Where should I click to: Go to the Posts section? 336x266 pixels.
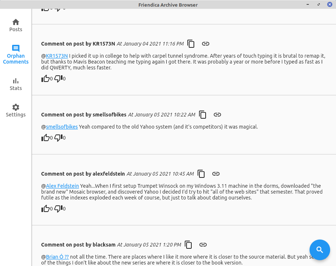pyautogui.click(x=16, y=25)
